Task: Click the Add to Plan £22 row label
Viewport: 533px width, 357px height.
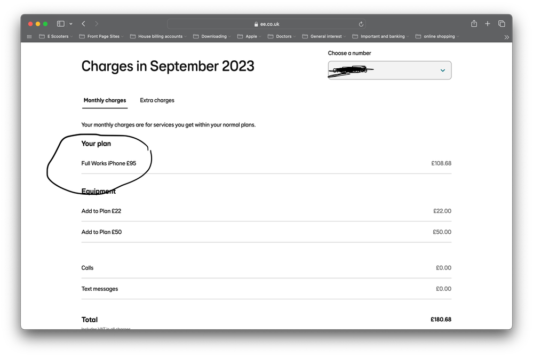Action: coord(101,211)
